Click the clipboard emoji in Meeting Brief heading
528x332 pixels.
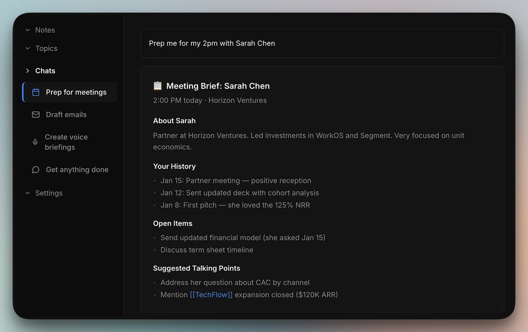coord(158,86)
